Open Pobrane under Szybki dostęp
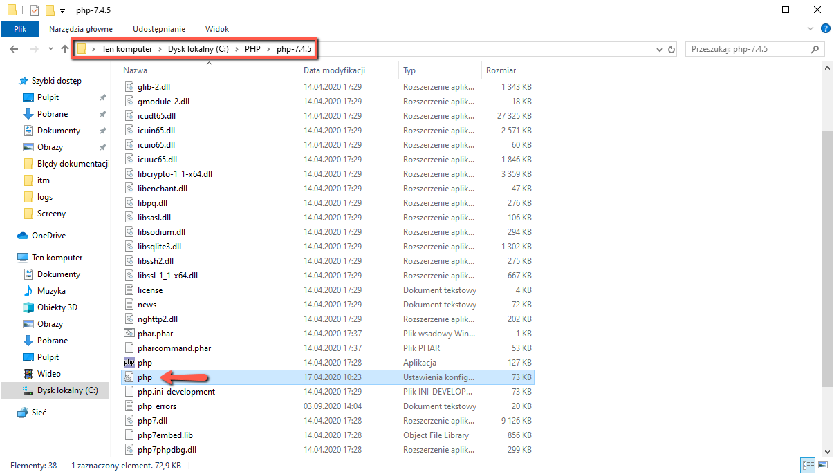Viewport: 834px width, 474px height. coord(53,114)
